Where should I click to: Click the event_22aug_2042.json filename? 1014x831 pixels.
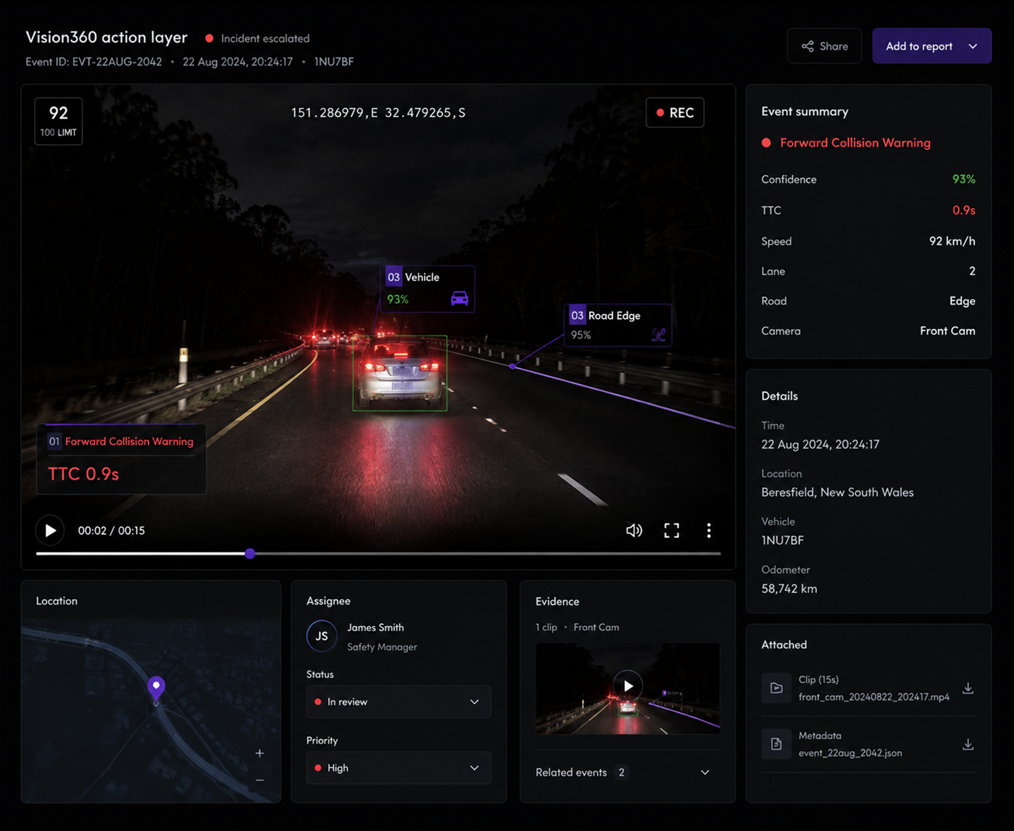850,753
